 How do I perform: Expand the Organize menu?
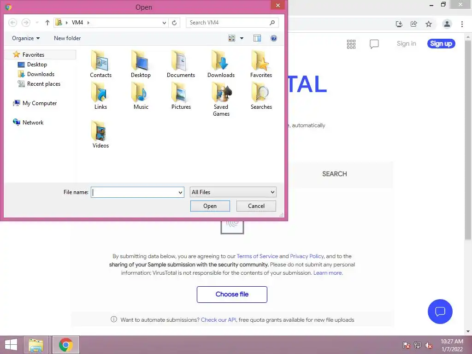[26, 38]
